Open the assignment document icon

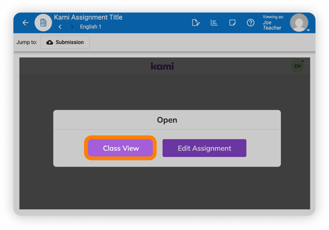(x=43, y=23)
